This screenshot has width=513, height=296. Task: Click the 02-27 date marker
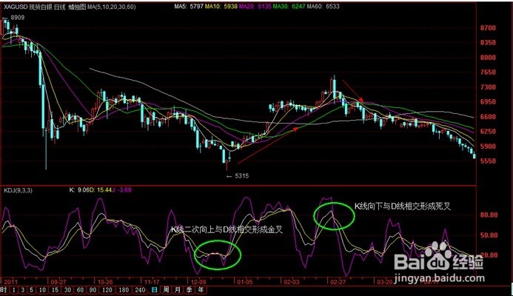click(x=338, y=282)
